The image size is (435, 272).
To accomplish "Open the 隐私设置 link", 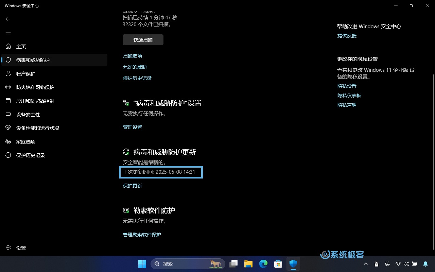I will (347, 86).
